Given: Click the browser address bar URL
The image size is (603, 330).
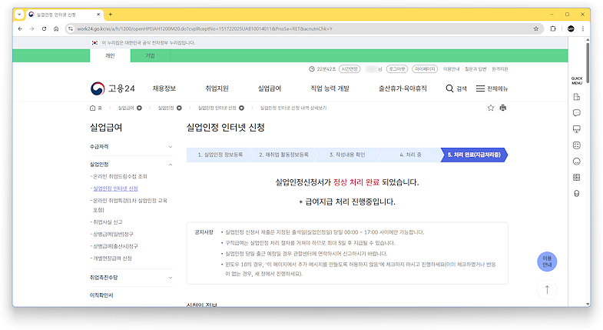Looking at the screenshot, I should pyautogui.click(x=204, y=29).
